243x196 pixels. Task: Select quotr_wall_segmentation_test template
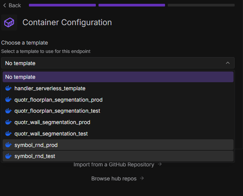(x=51, y=134)
